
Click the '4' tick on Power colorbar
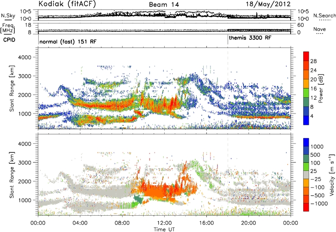point(312,116)
